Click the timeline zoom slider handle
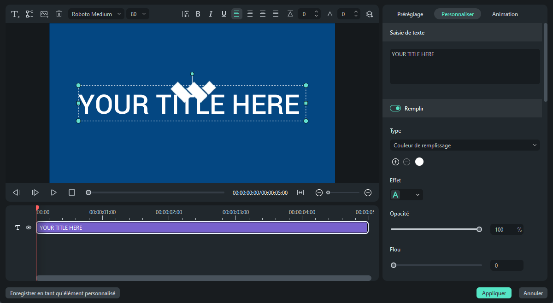Image resolution: width=553 pixels, height=303 pixels. coord(328,192)
